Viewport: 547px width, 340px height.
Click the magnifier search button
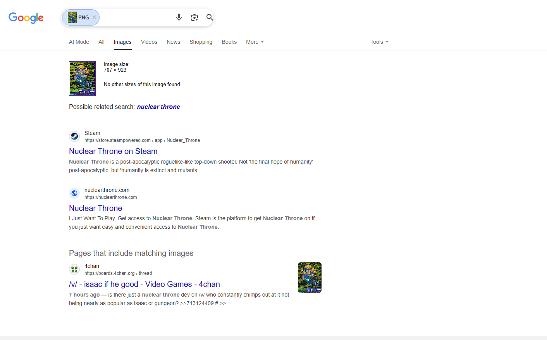pyautogui.click(x=210, y=17)
